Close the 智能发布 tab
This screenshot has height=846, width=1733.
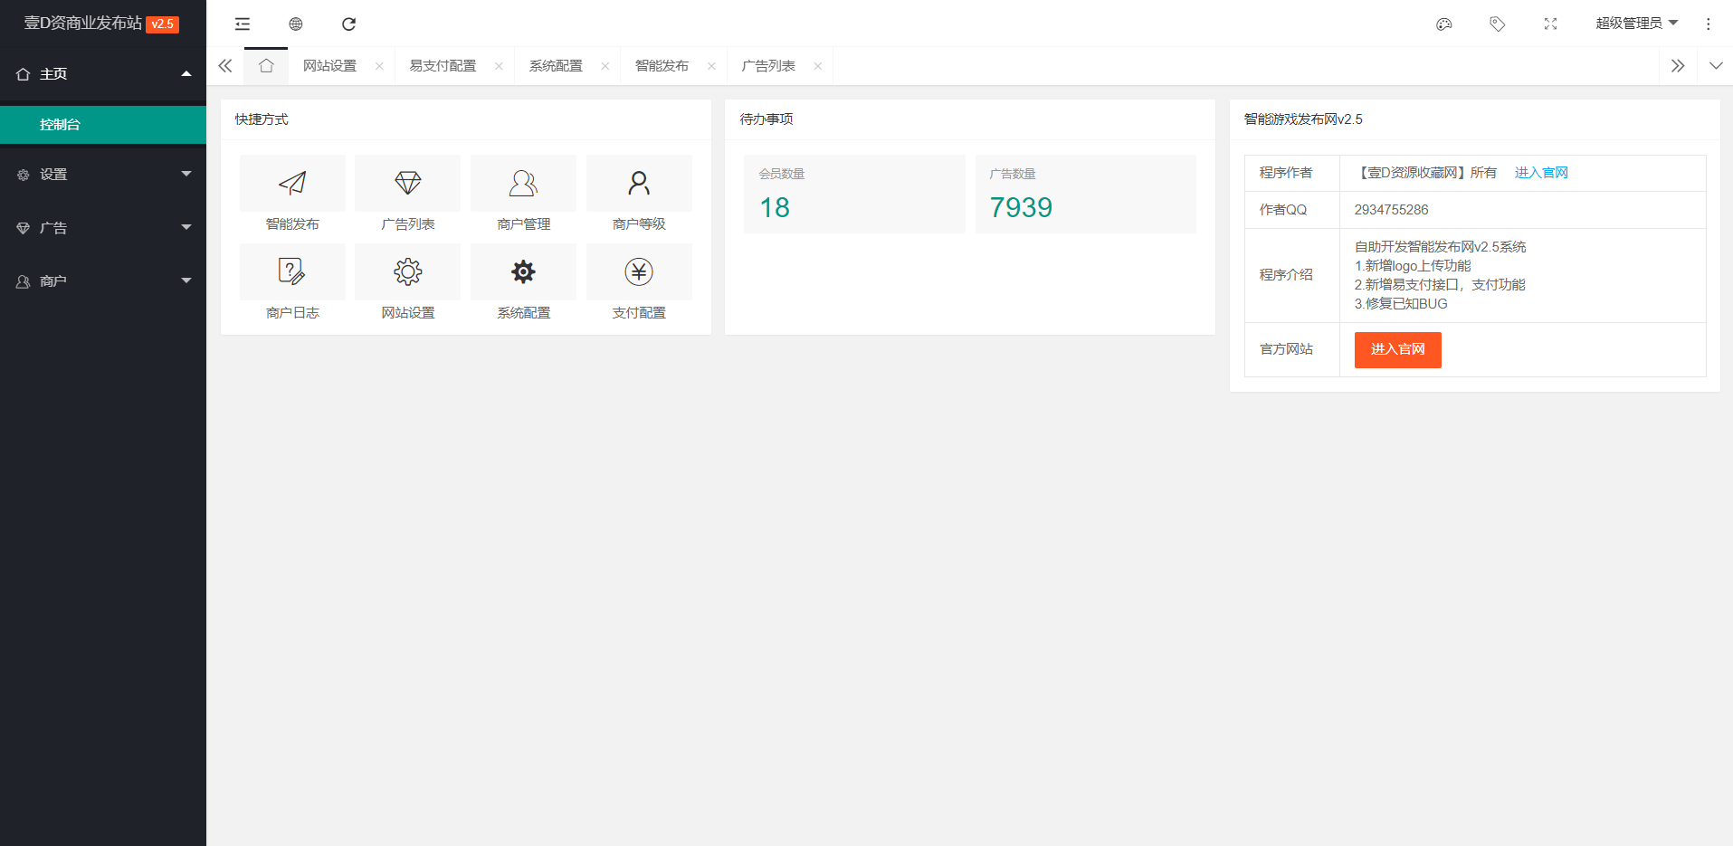point(711,66)
